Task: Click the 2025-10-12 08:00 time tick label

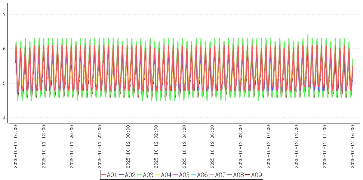Action: 241,147
